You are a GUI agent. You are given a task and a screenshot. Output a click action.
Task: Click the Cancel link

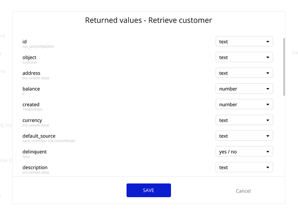243,191
